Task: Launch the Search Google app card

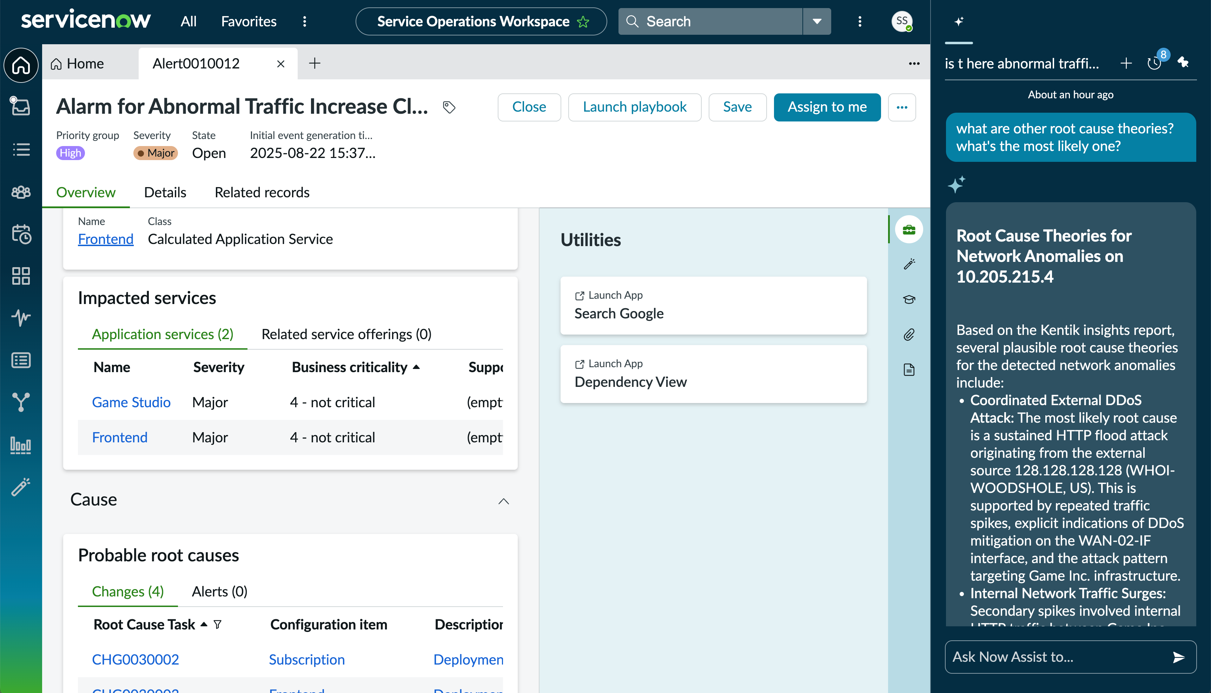Action: tap(713, 305)
